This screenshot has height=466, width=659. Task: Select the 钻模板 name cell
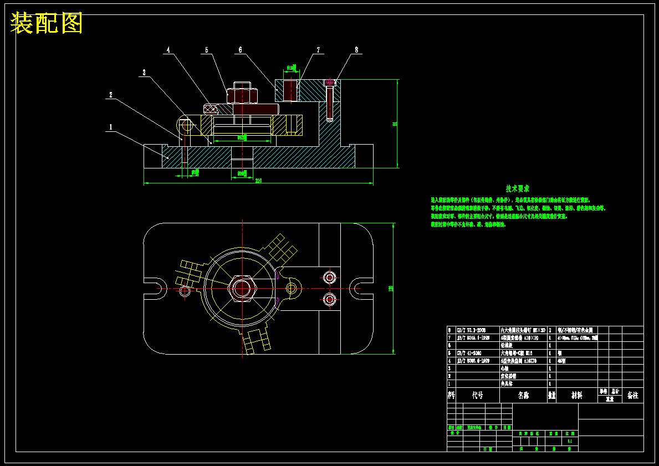click(x=523, y=345)
